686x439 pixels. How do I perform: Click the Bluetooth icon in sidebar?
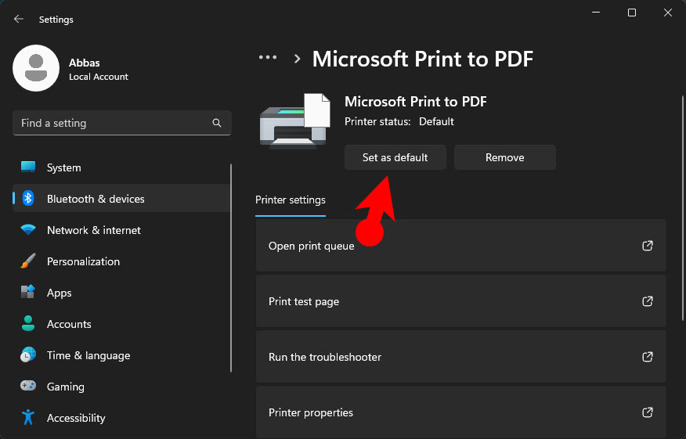(28, 199)
